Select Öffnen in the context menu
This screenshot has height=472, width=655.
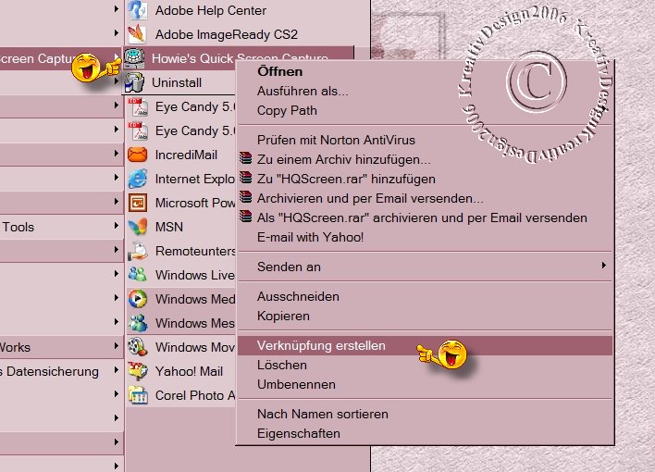point(425,71)
